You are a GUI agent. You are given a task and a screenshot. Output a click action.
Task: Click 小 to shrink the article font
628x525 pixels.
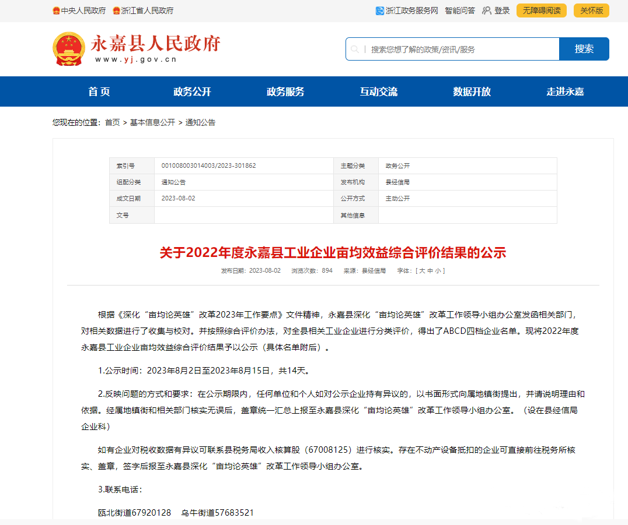[x=438, y=270]
